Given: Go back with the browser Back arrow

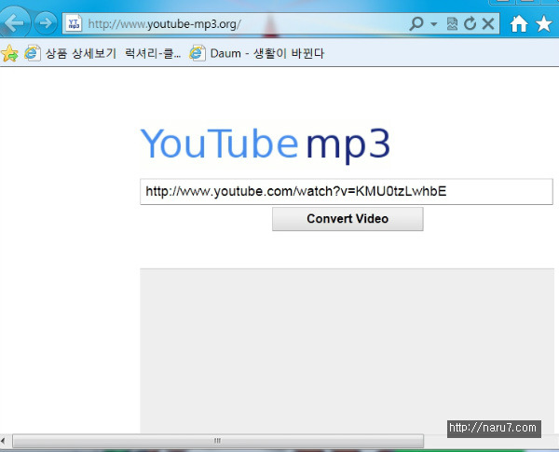Looking at the screenshot, I should (x=14, y=22).
